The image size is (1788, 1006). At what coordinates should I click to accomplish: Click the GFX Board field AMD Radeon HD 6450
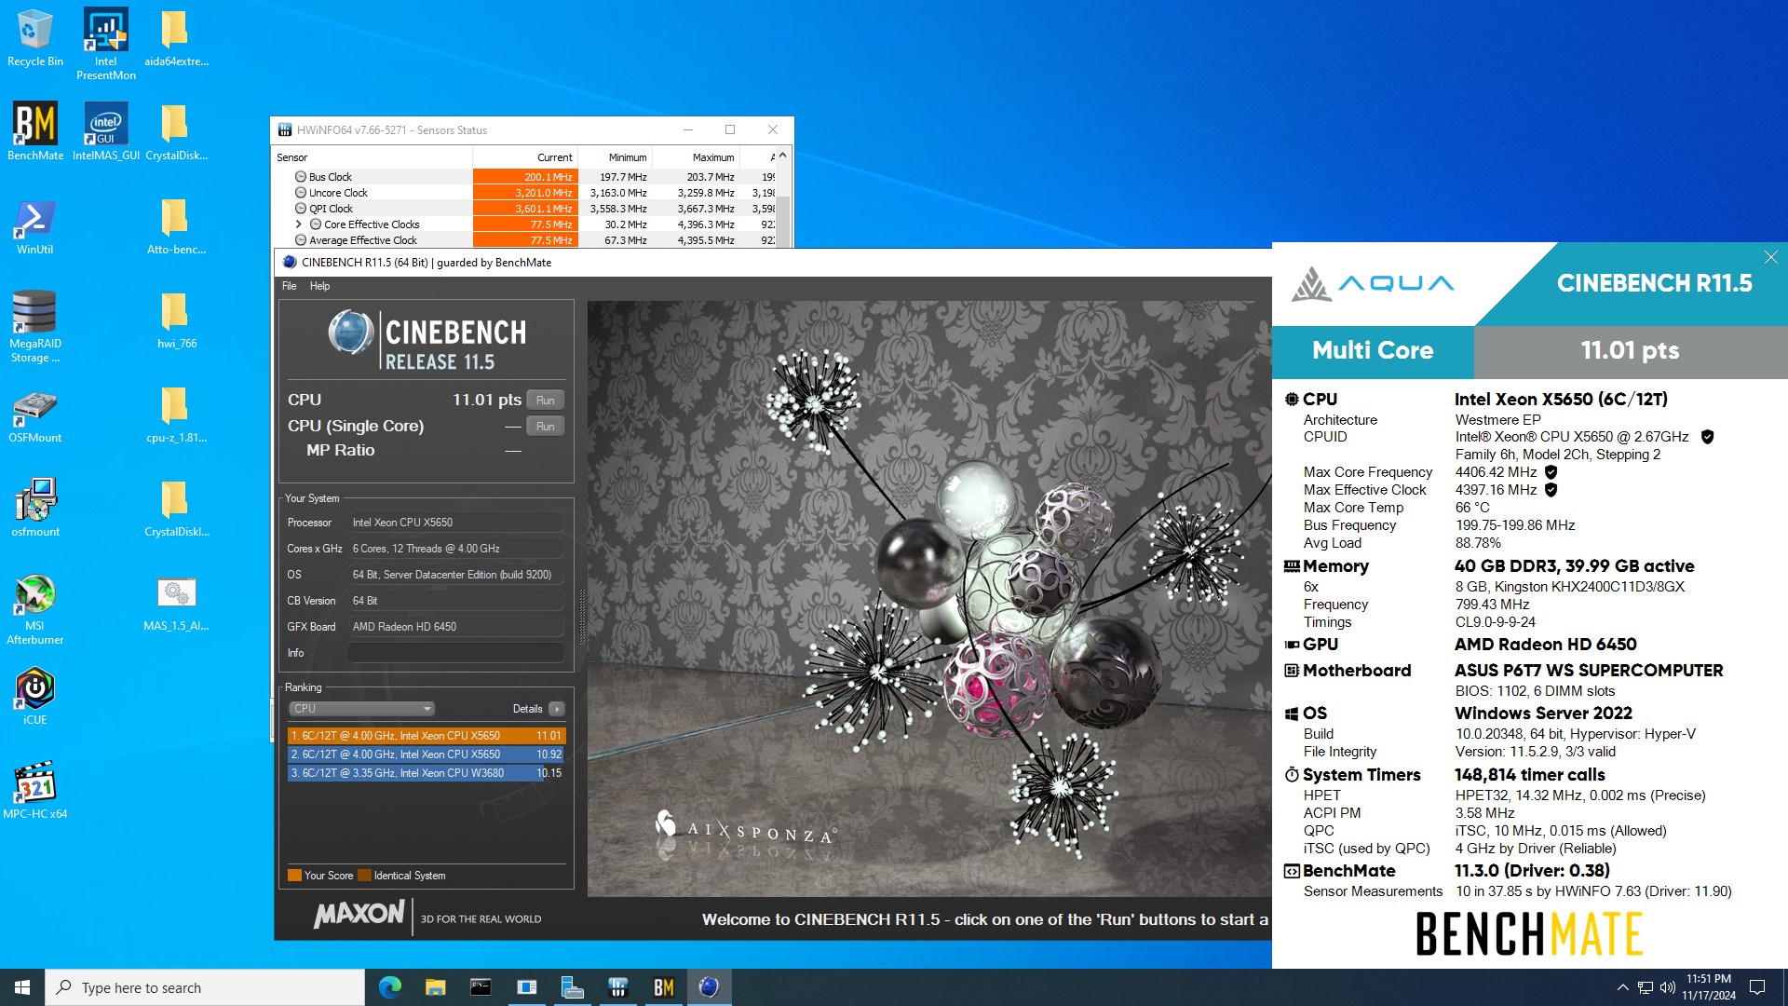point(455,627)
